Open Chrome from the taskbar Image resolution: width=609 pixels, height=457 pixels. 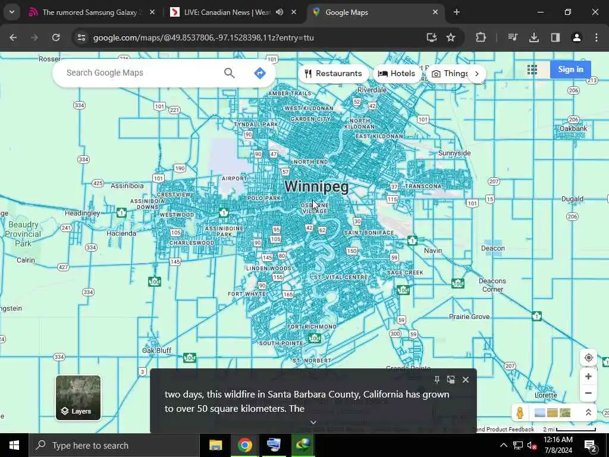(x=244, y=445)
